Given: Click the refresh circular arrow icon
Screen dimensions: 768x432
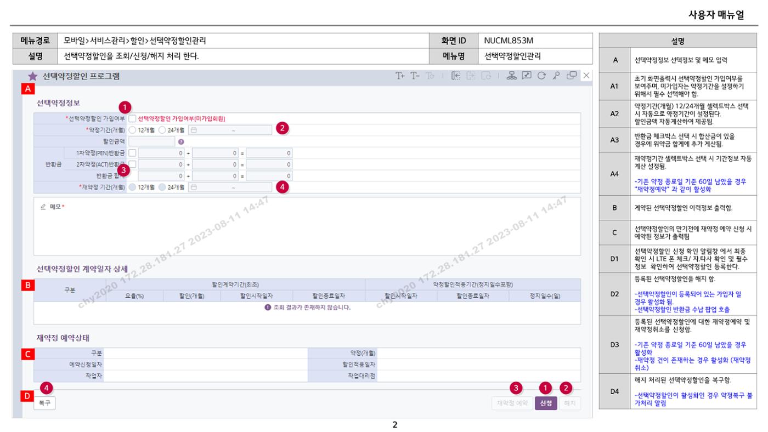Looking at the screenshot, I should click(x=540, y=76).
